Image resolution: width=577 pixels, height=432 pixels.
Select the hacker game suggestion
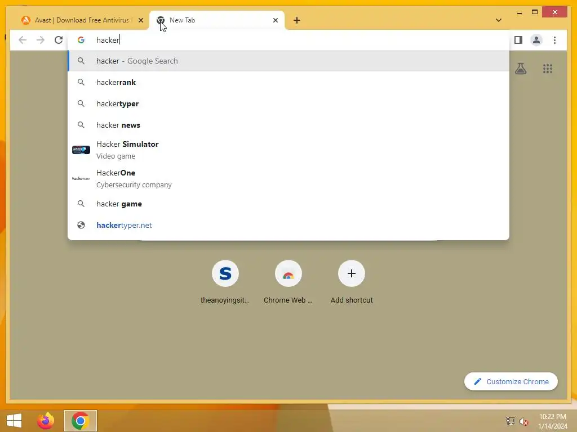(288, 204)
